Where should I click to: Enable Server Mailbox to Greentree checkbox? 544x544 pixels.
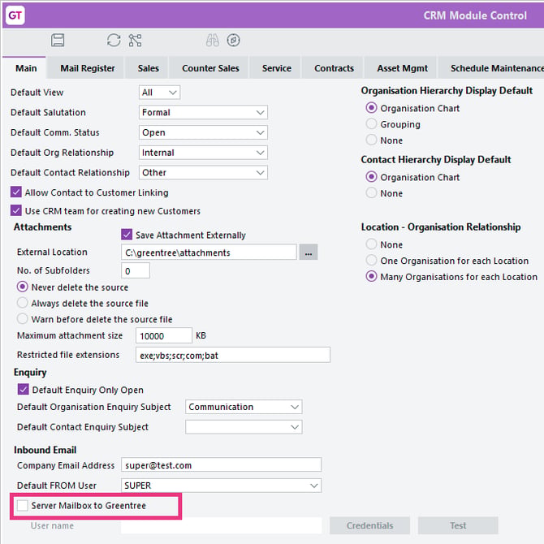click(23, 506)
